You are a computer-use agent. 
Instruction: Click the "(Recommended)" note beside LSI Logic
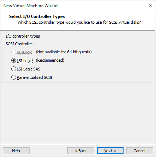(50, 60)
